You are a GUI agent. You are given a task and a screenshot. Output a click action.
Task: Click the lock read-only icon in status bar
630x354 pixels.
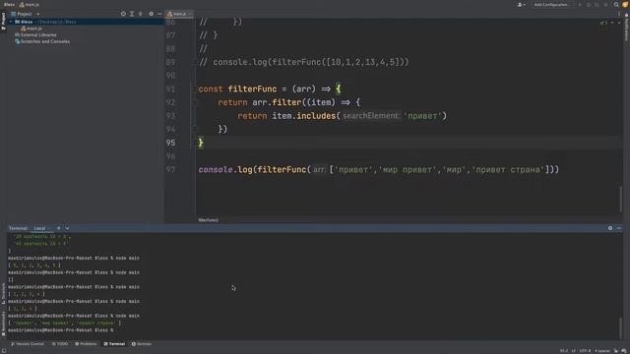click(x=616, y=351)
